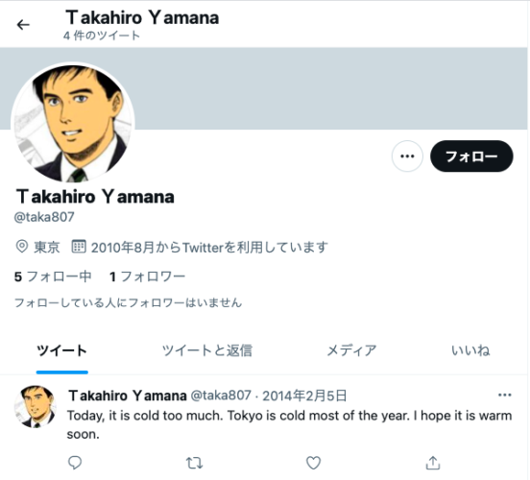Select the ツイート tab
The width and height of the screenshot is (530, 480).
(x=62, y=350)
